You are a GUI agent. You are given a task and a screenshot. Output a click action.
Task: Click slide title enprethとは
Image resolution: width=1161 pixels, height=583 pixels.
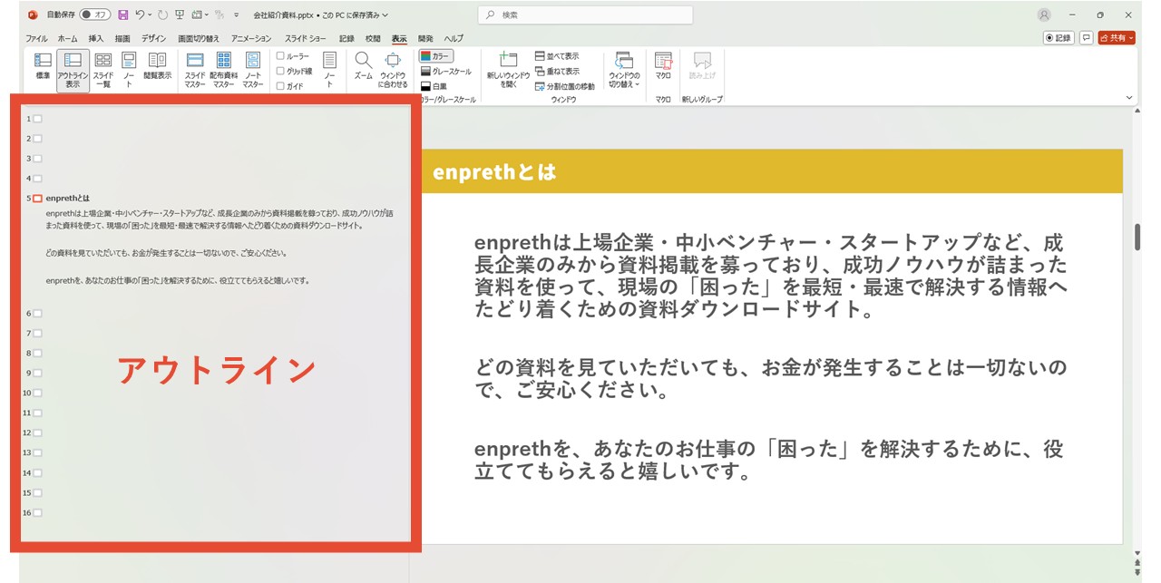point(494,171)
